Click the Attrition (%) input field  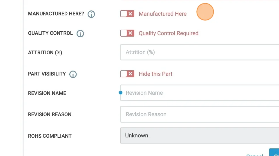click(x=200, y=52)
